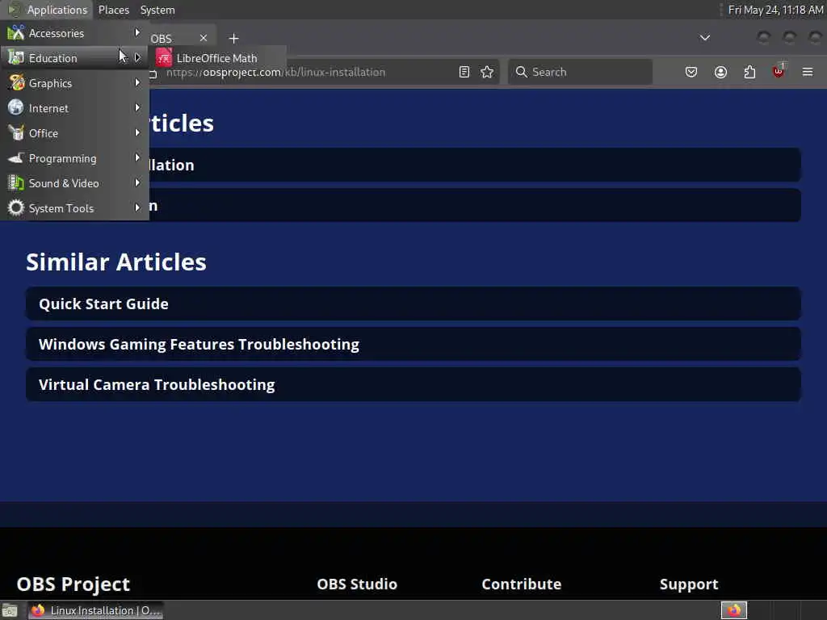827x620 pixels.
Task: Close the OBS browser tab
Action: [x=204, y=38]
